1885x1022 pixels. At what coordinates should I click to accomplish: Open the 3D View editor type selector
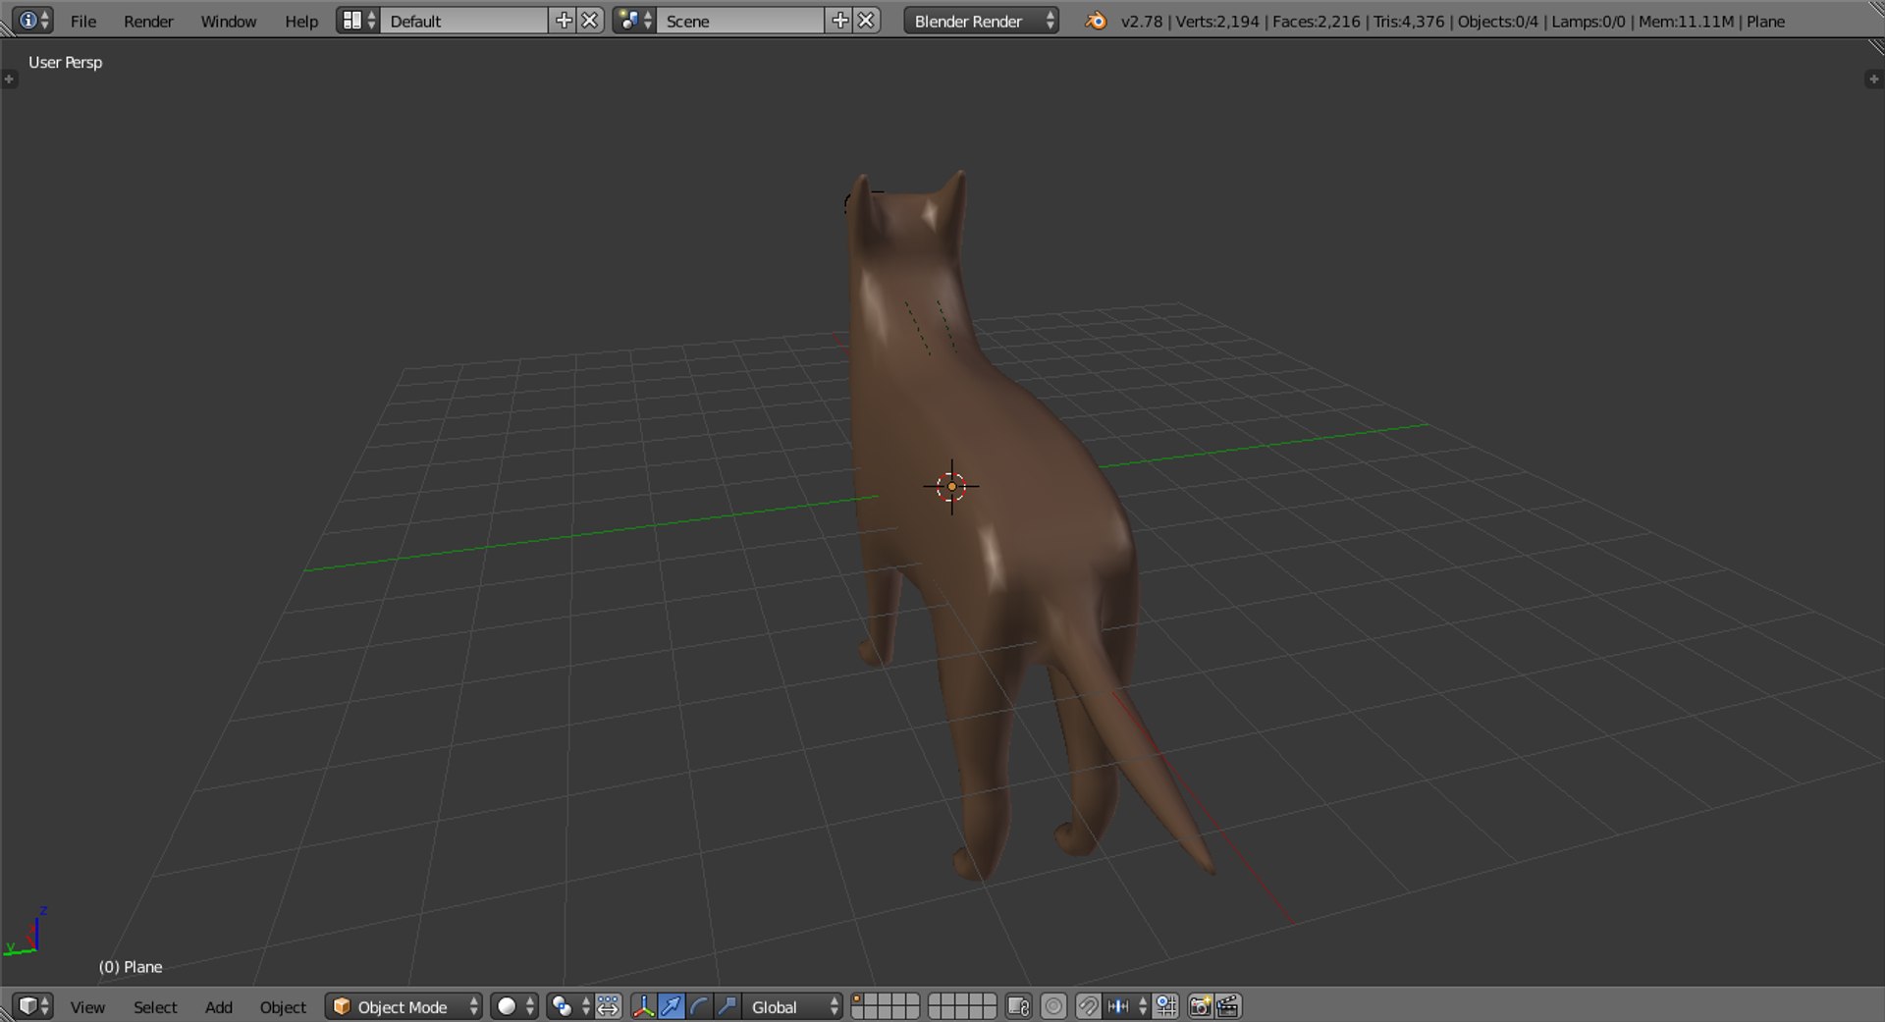32,1006
